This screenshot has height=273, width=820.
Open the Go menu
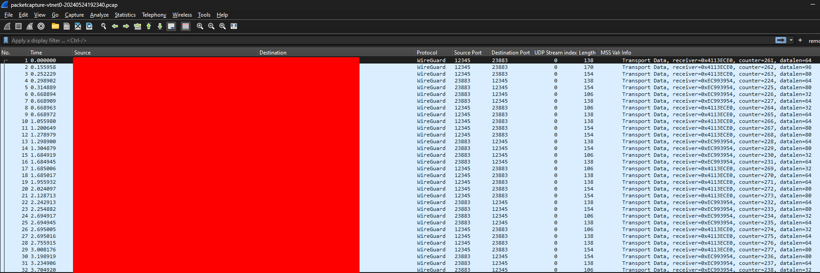point(55,15)
